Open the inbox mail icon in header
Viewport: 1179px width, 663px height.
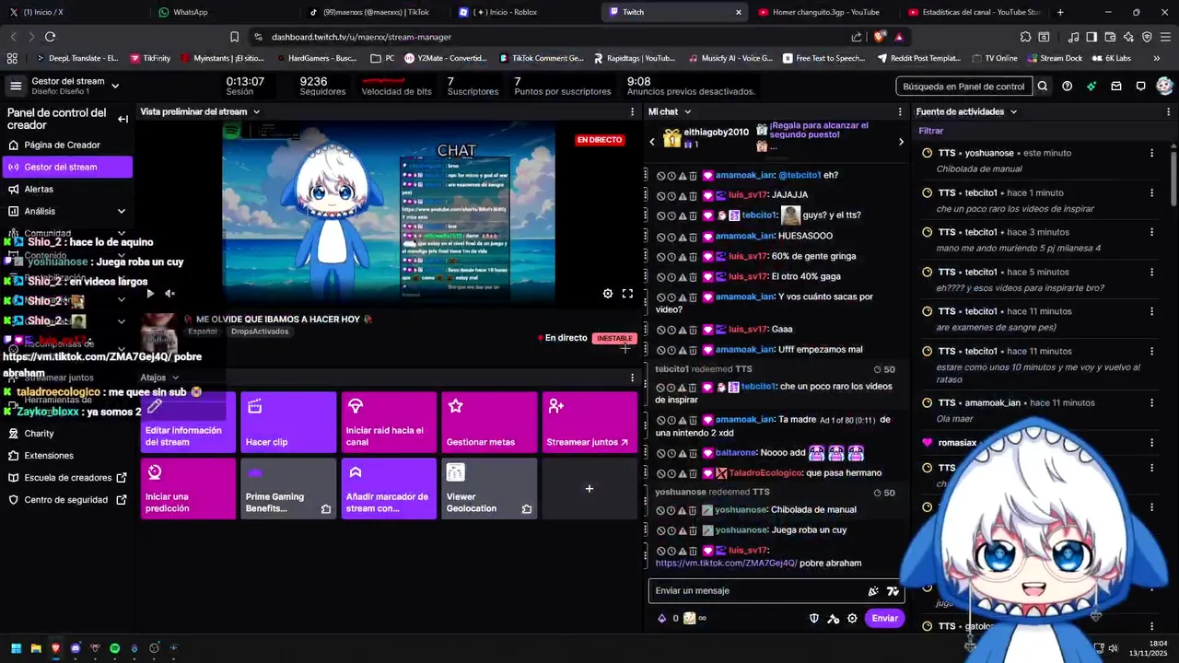pos(1116,86)
